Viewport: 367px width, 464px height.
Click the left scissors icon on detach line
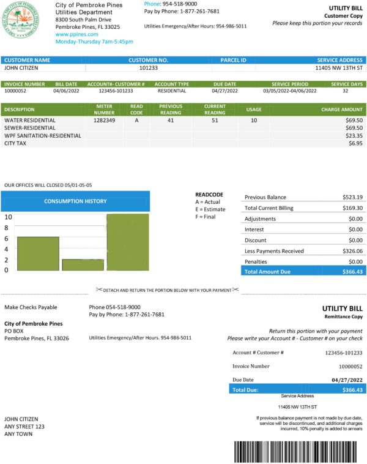[98, 290]
